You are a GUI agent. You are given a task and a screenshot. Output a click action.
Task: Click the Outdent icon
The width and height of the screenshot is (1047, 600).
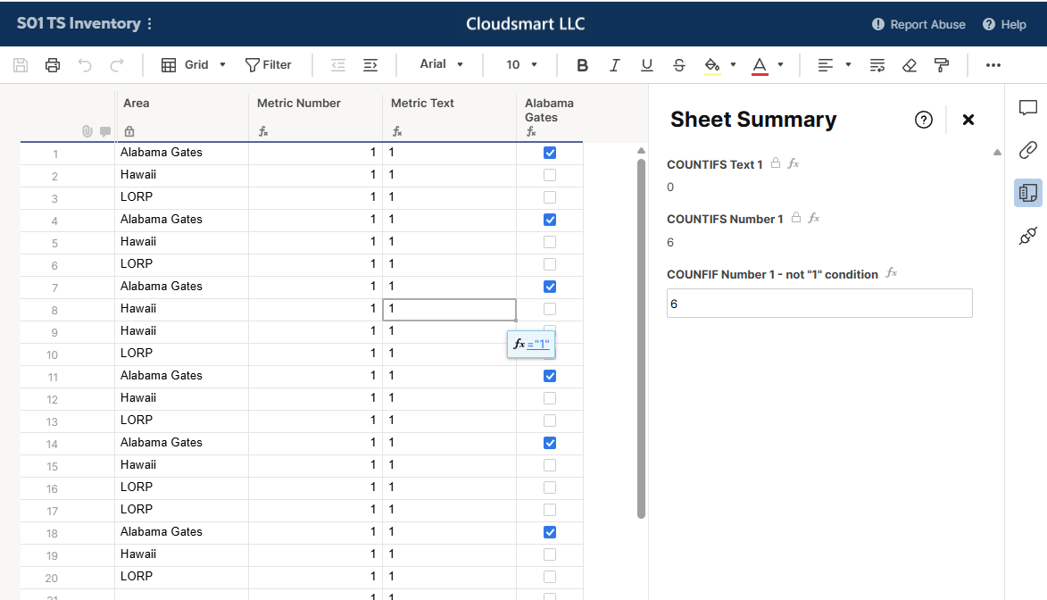[x=338, y=65]
